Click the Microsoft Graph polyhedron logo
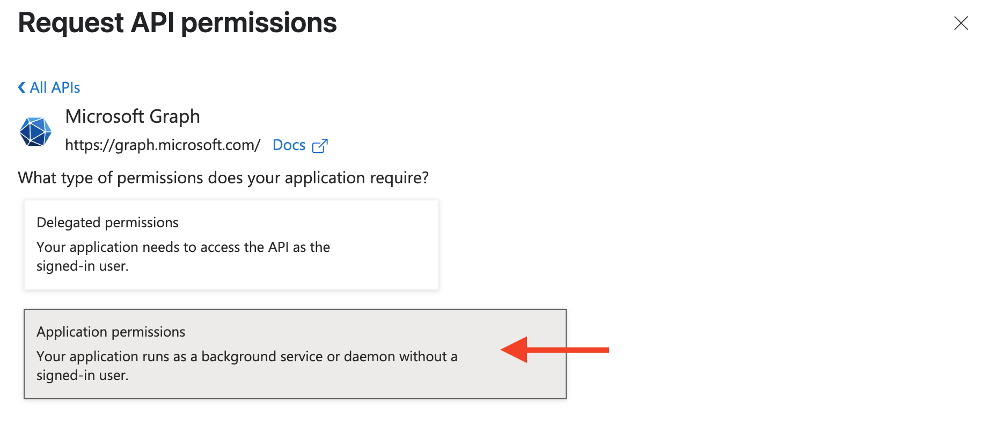 pos(35,132)
